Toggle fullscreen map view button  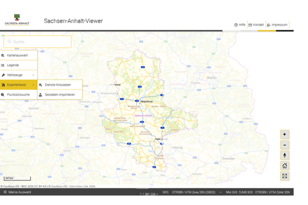click(285, 176)
